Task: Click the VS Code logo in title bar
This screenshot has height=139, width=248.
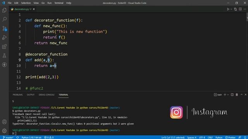Action: (3, 3)
